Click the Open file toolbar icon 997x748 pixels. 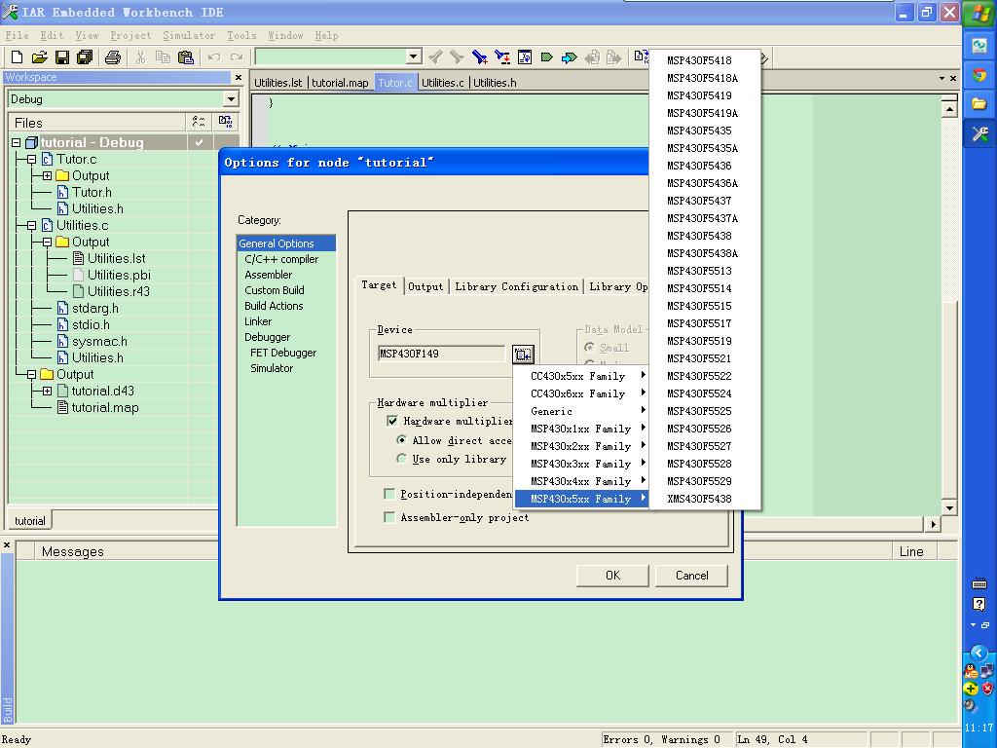39,57
